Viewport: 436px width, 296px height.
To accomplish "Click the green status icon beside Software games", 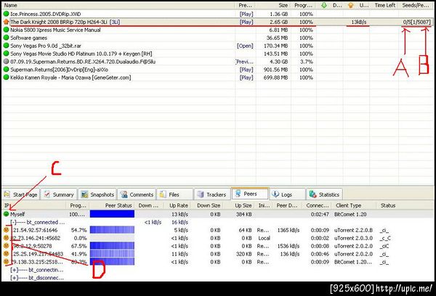I will click(x=6, y=38).
